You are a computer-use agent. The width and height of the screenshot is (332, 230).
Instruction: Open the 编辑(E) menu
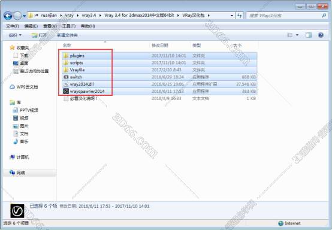pyautogui.click(x=31, y=26)
